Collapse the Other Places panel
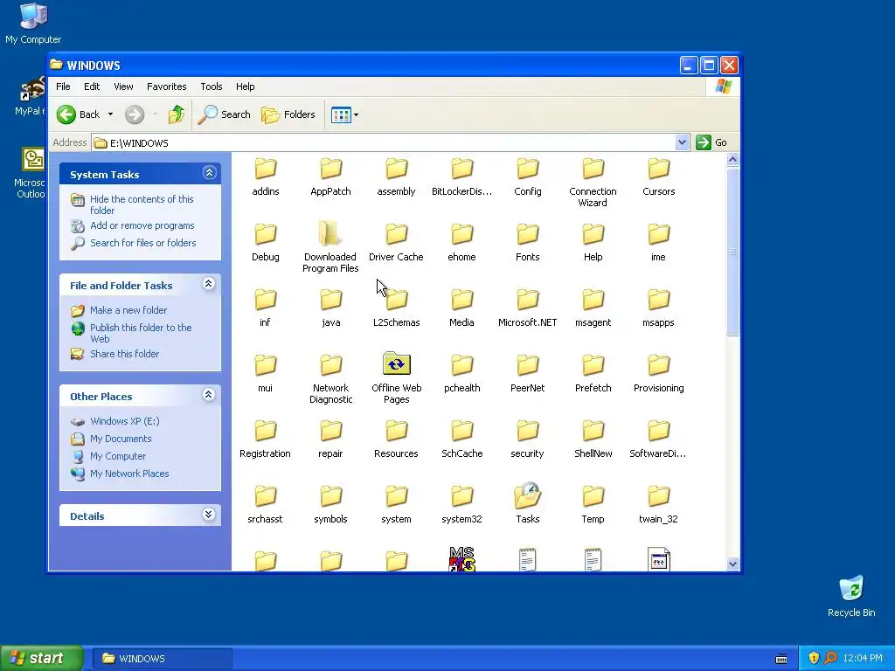The width and height of the screenshot is (895, 671). coord(209,395)
